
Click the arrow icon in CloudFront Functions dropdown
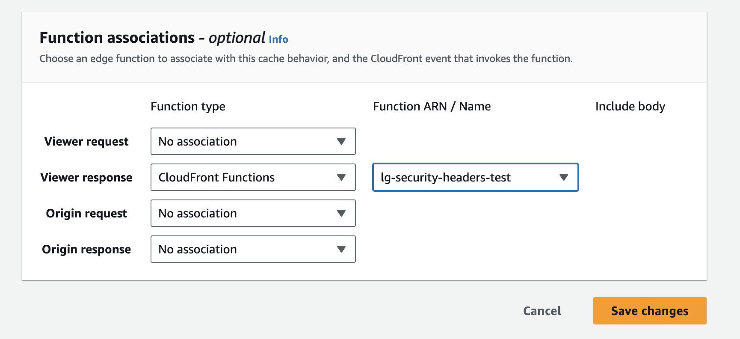[341, 177]
